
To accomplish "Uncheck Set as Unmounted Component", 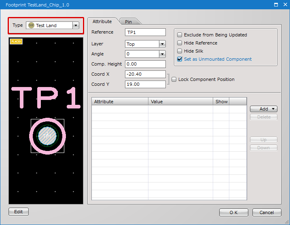I will click(180, 59).
